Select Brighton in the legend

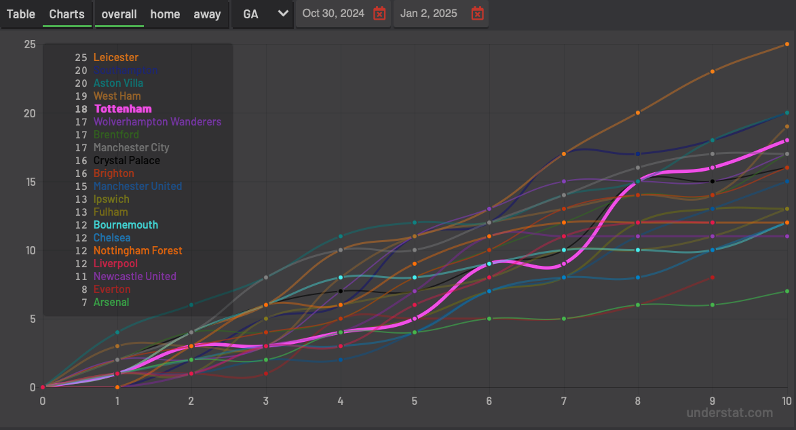114,173
